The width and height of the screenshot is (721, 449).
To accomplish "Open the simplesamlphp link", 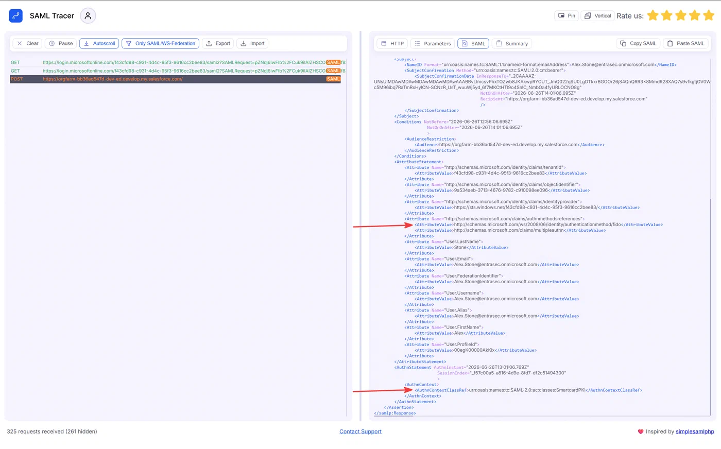I will (x=695, y=431).
